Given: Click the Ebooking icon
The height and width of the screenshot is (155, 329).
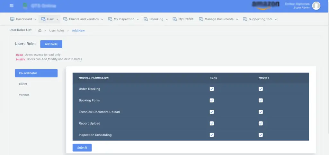Looking at the screenshot, I should (x=146, y=19).
